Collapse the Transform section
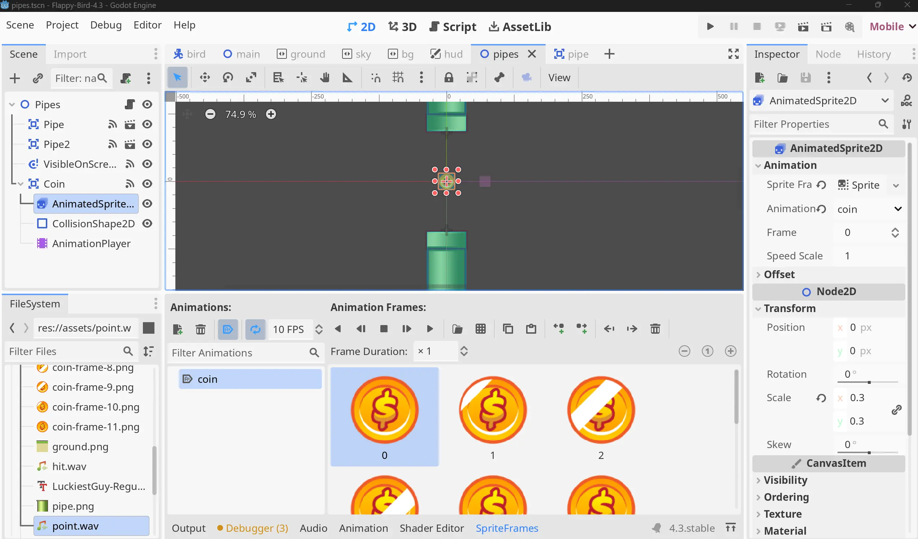This screenshot has height=539, width=918. coord(758,309)
